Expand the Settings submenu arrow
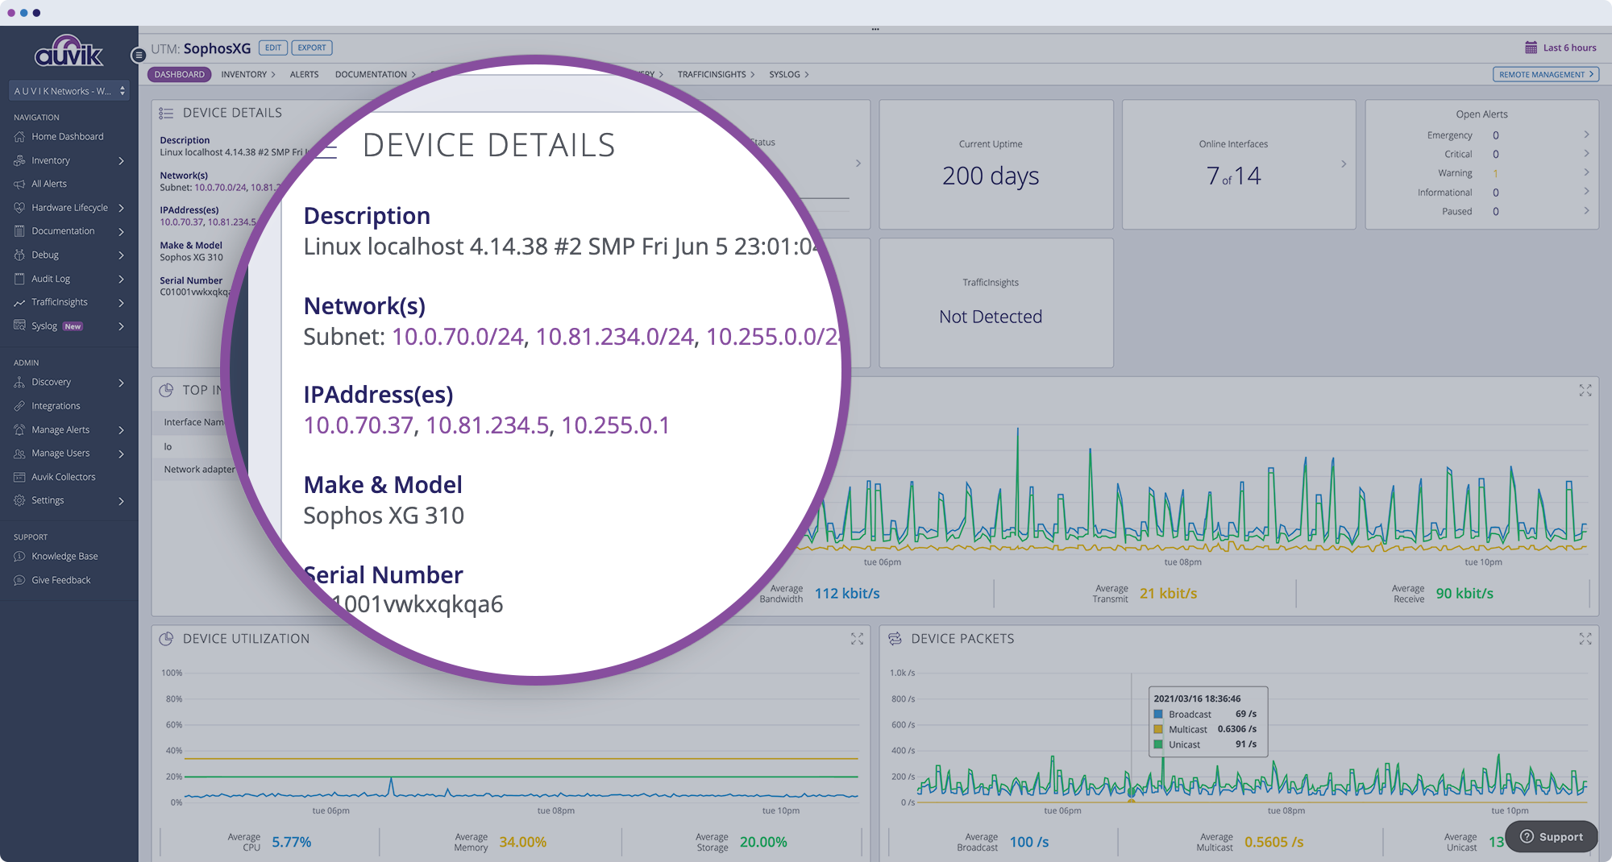This screenshot has width=1612, height=862. click(121, 501)
